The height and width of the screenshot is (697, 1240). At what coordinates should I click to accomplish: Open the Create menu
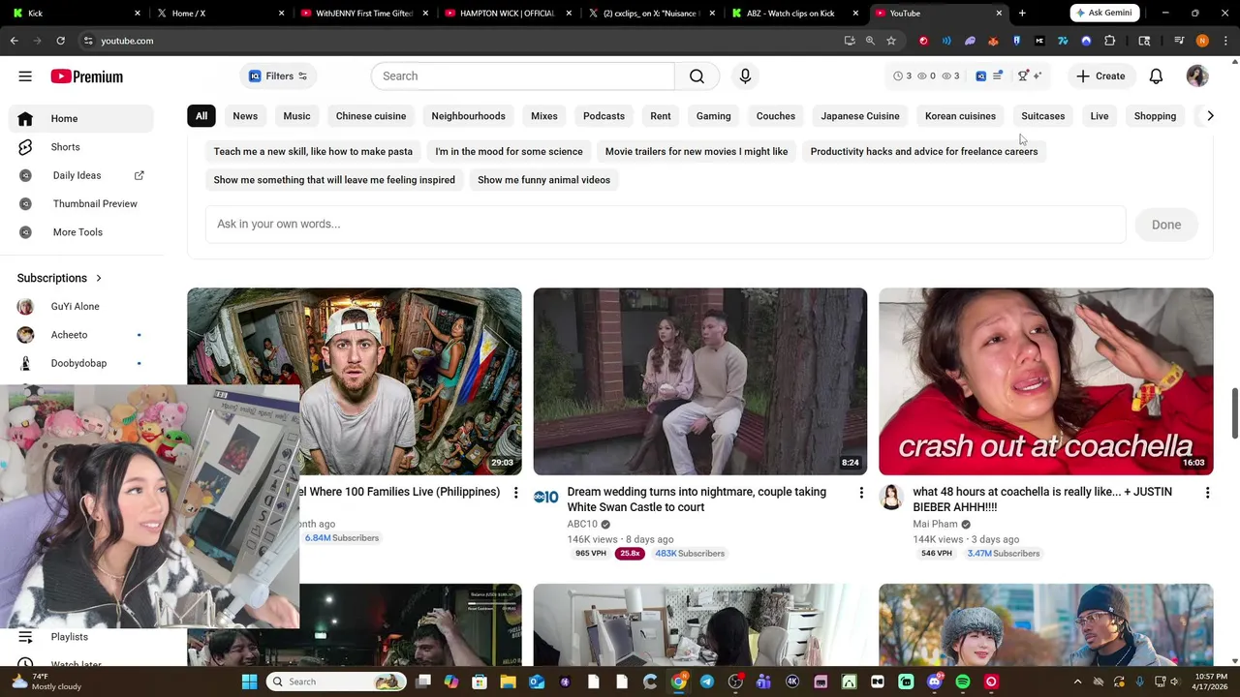click(1100, 76)
